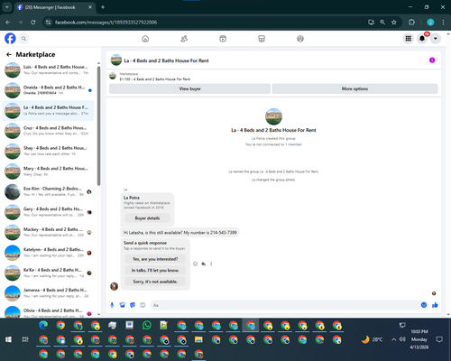Send quick reply 'Sorry, it's not available.'
451x361 pixels.
coord(155,282)
